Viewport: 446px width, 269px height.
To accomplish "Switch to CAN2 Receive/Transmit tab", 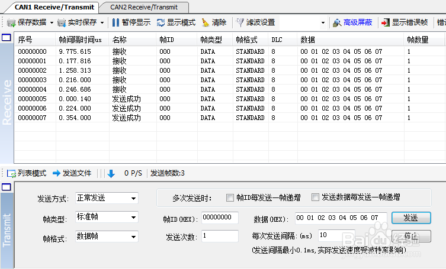I will pyautogui.click(x=144, y=7).
